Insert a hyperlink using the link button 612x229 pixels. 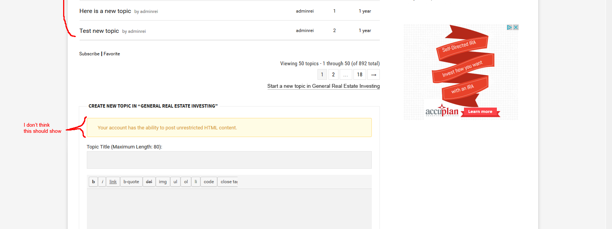click(113, 182)
